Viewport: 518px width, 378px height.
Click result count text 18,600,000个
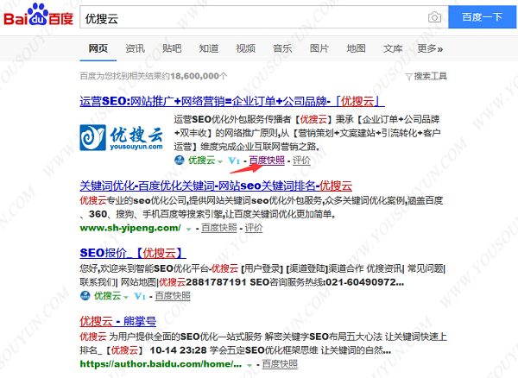click(x=199, y=76)
